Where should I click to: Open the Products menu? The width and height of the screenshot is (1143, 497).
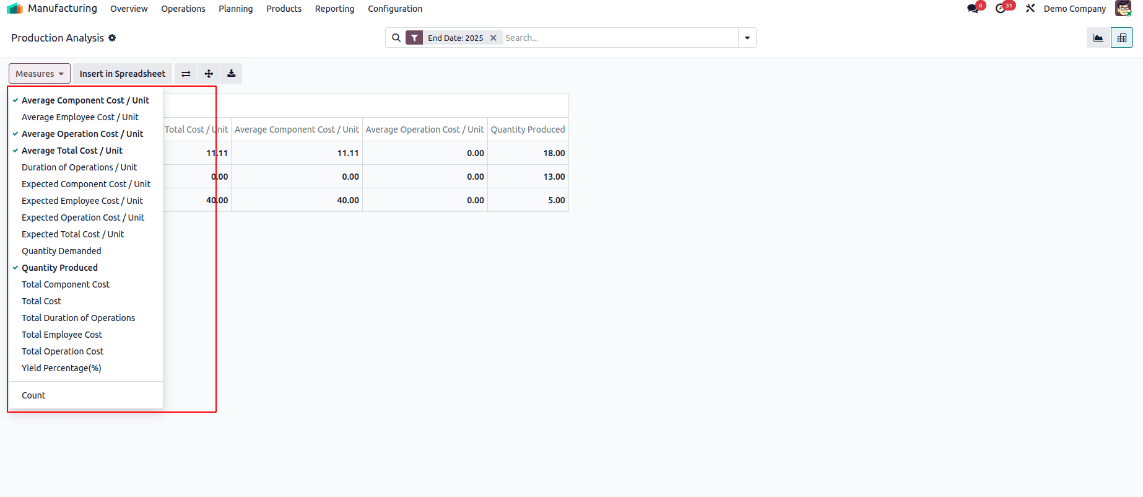(x=284, y=9)
